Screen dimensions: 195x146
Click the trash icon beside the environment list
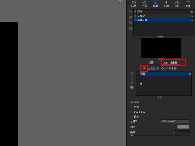coord(130,29)
